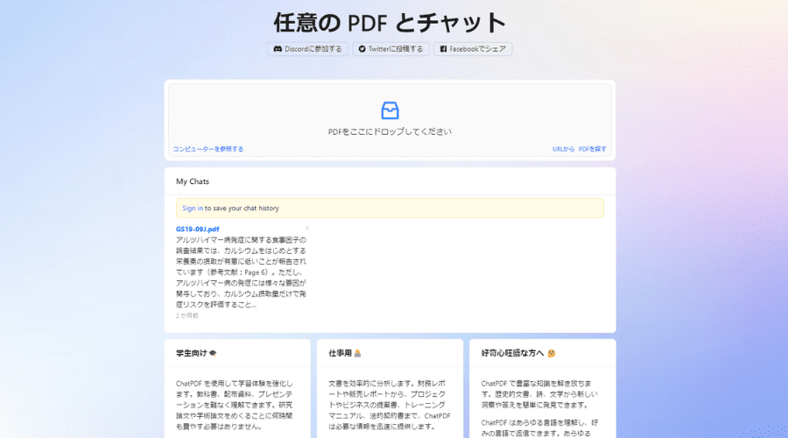Click the Discord logo icon
788x438 pixels.
(278, 49)
